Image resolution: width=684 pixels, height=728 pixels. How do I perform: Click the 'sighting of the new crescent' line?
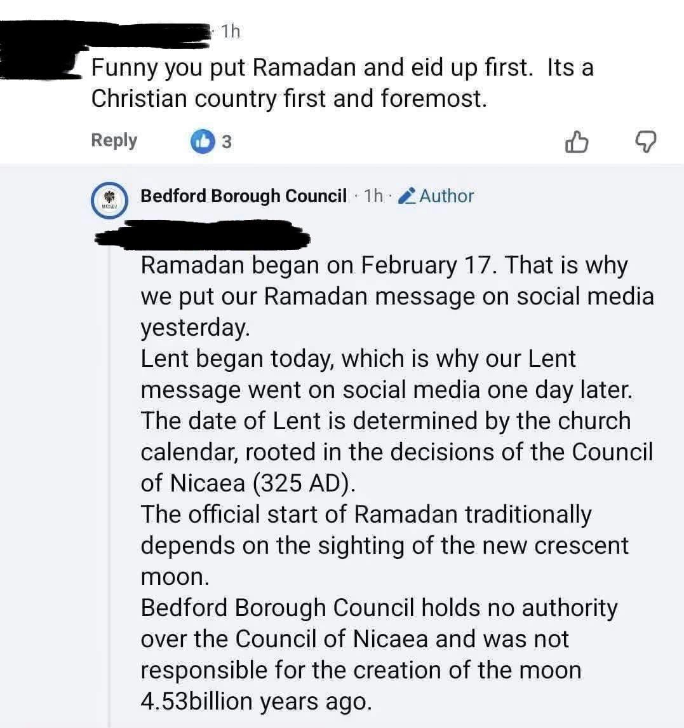coord(384,546)
